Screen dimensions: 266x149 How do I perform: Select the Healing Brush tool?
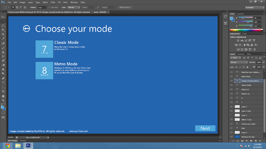pos(3,44)
